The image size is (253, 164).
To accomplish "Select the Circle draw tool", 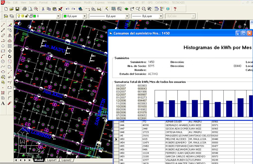I will [x=3, y=61].
